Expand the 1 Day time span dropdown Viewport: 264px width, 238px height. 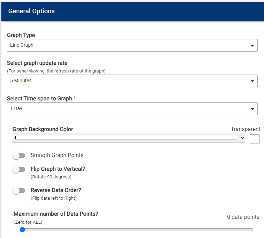click(132, 109)
